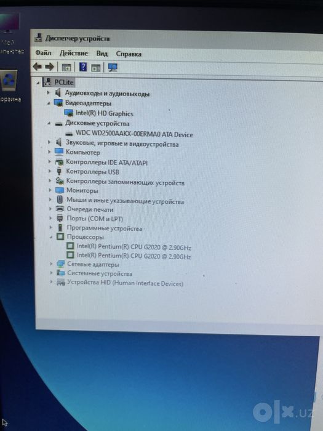Click the monitor icon beside Мониторы
This screenshot has width=323, height=431.
click(60, 190)
